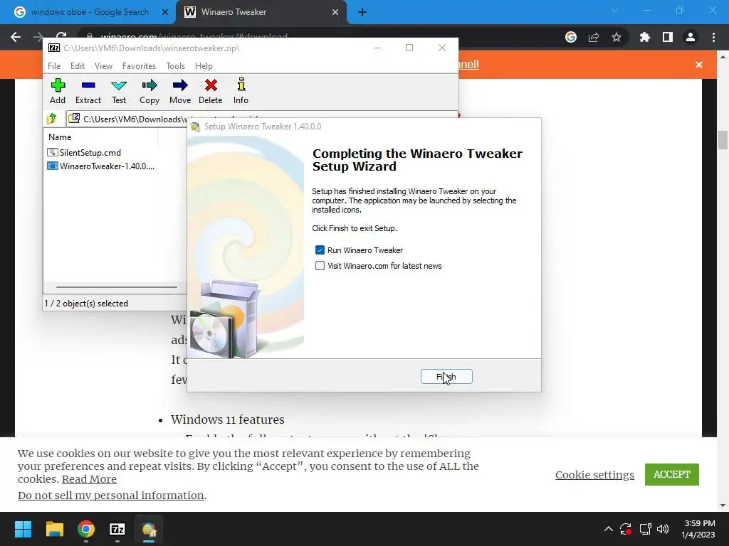The image size is (729, 546).
Task: Click the Test icon in 7-Zip
Action: coord(119,91)
